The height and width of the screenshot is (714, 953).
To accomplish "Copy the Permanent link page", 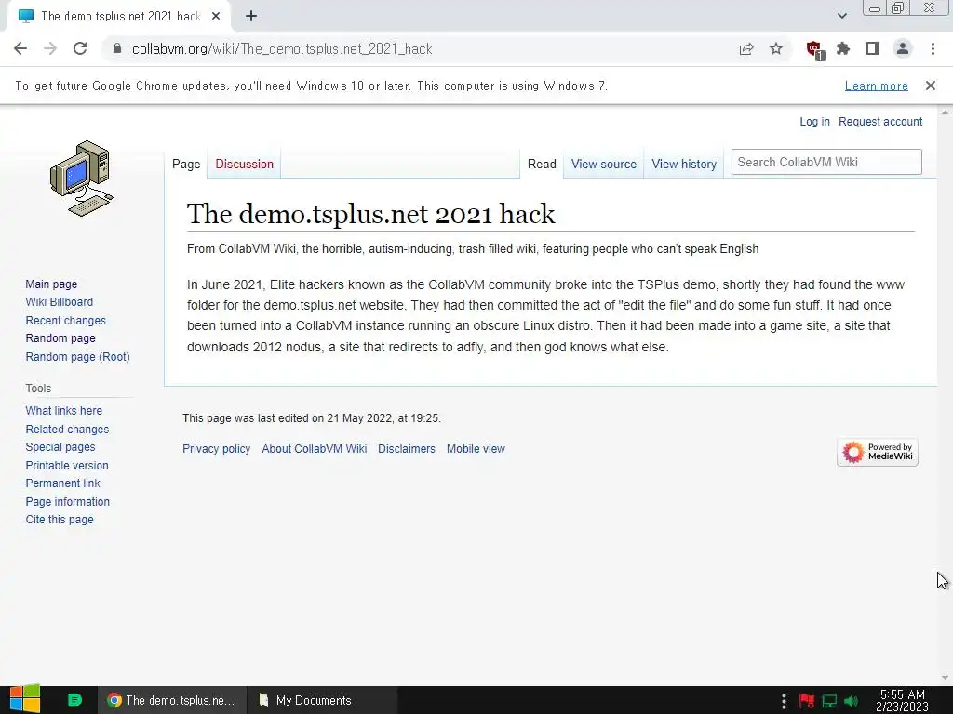I will tap(62, 483).
